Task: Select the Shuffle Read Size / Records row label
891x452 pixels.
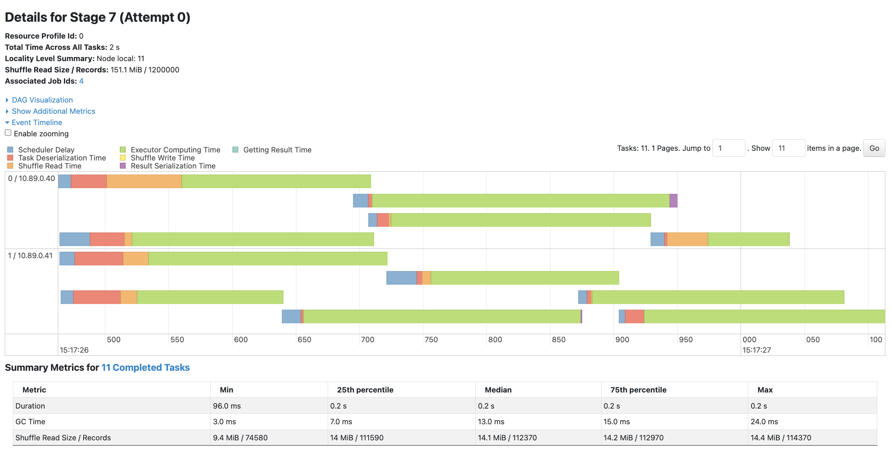Action: tap(63, 438)
